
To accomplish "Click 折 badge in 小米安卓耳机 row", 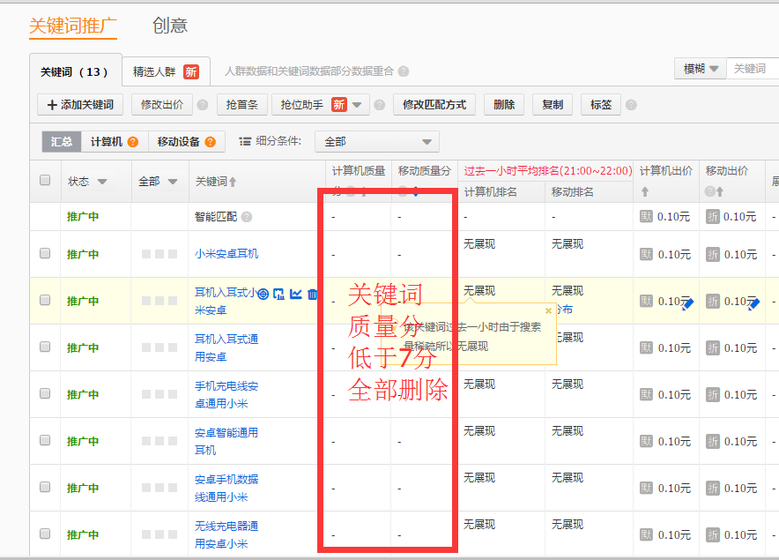I will (x=712, y=254).
